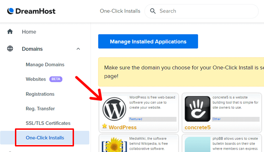Open the Domains sidebar section
Screen dimensions: 264x152
(32, 49)
